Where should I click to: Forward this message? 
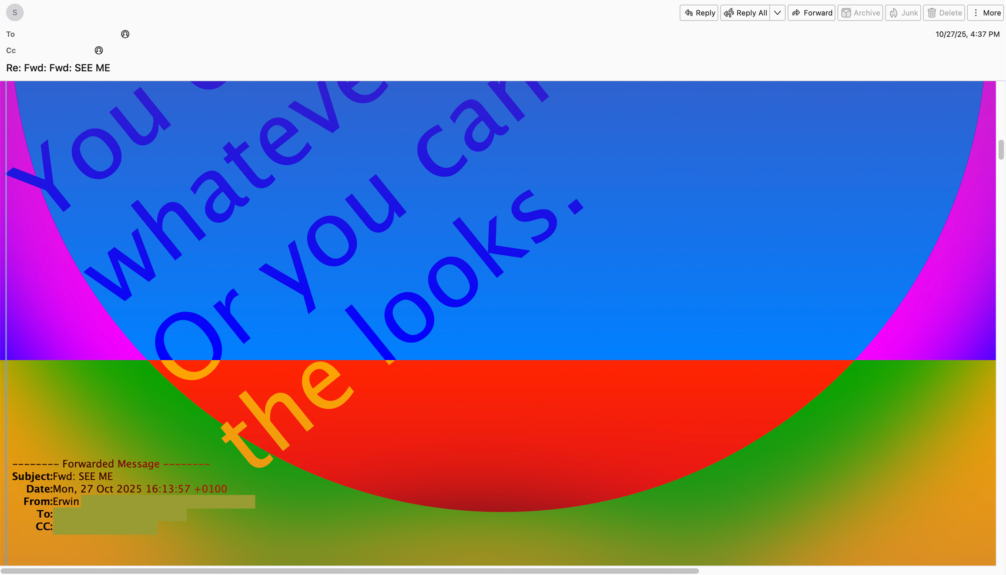coord(811,13)
